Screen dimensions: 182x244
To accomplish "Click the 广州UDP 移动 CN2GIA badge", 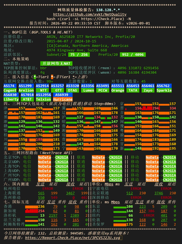I will click(169, 180).
